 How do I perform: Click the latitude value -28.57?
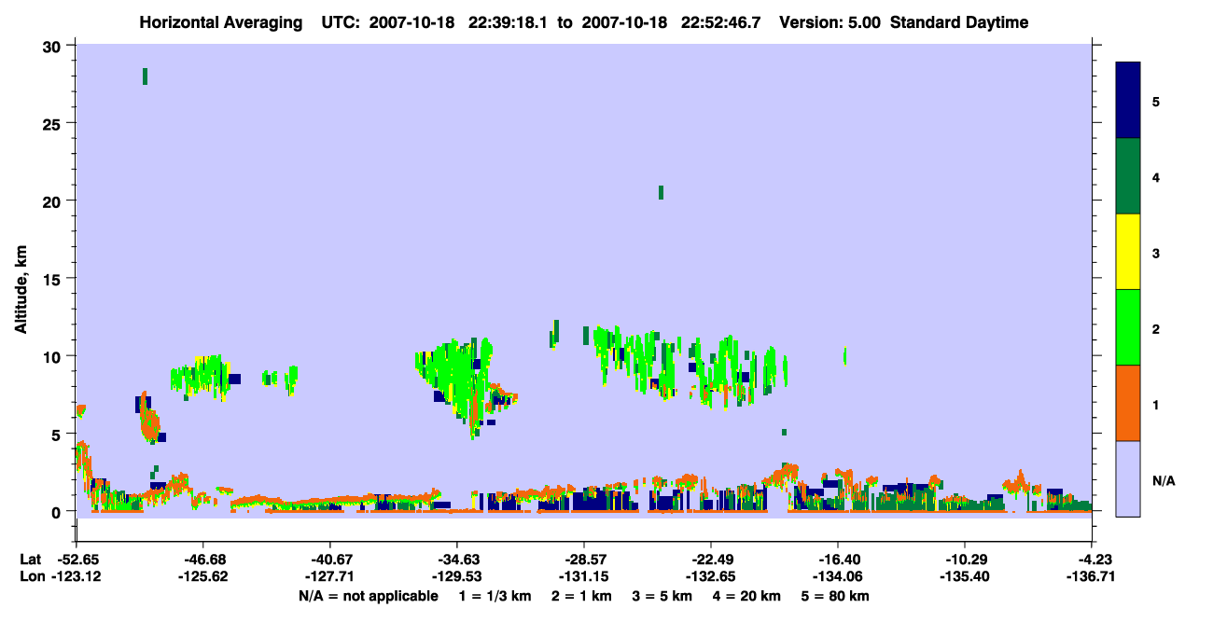tap(584, 560)
